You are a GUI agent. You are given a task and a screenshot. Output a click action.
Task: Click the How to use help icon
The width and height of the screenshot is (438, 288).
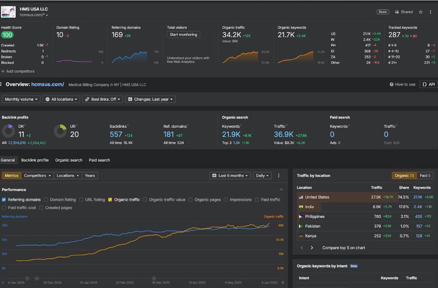click(392, 84)
